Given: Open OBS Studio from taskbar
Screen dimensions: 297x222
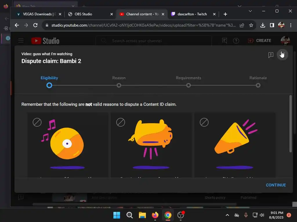Looking at the screenshot, I should [x=181, y=215].
